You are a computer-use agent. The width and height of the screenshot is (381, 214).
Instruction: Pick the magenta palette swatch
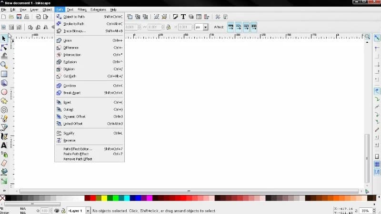150,198
